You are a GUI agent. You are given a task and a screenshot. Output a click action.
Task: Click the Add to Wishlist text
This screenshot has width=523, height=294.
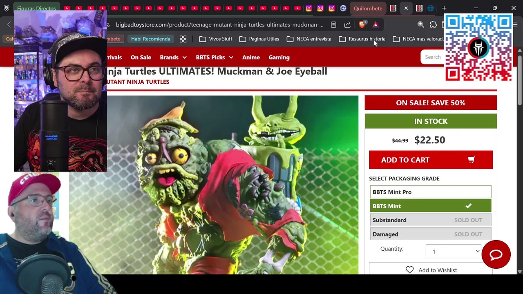(438, 270)
